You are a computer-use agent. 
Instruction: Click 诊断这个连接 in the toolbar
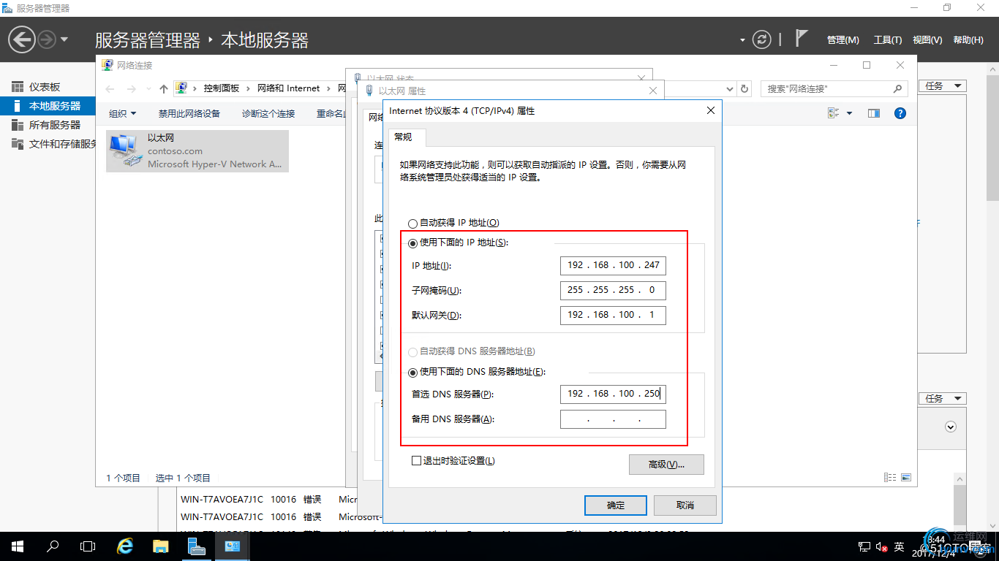click(268, 113)
